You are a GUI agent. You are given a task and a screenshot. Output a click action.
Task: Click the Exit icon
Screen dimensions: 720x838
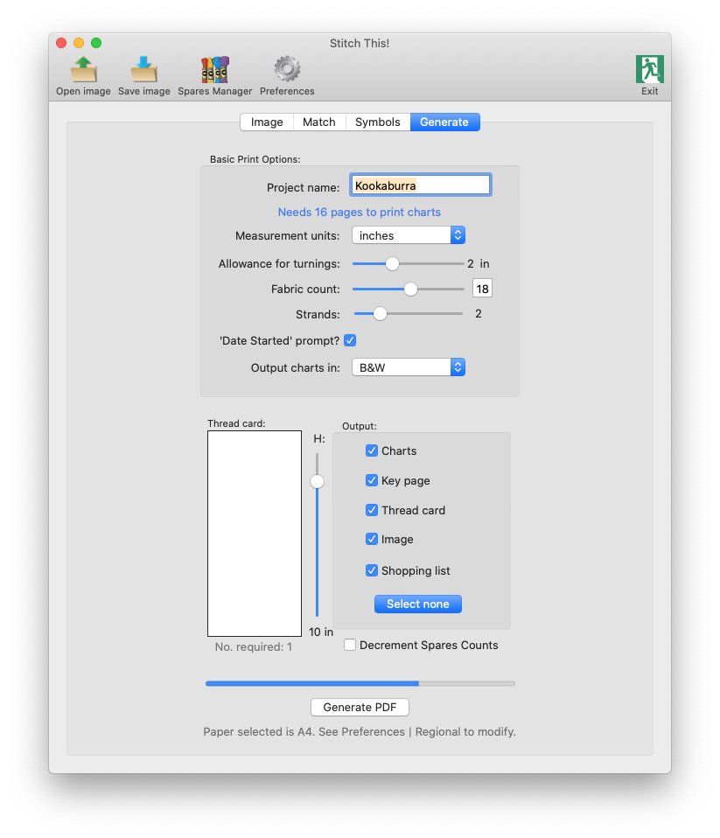(649, 70)
